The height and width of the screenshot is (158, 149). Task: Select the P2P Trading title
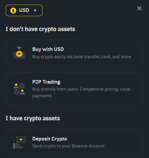pyautogui.click(x=46, y=82)
